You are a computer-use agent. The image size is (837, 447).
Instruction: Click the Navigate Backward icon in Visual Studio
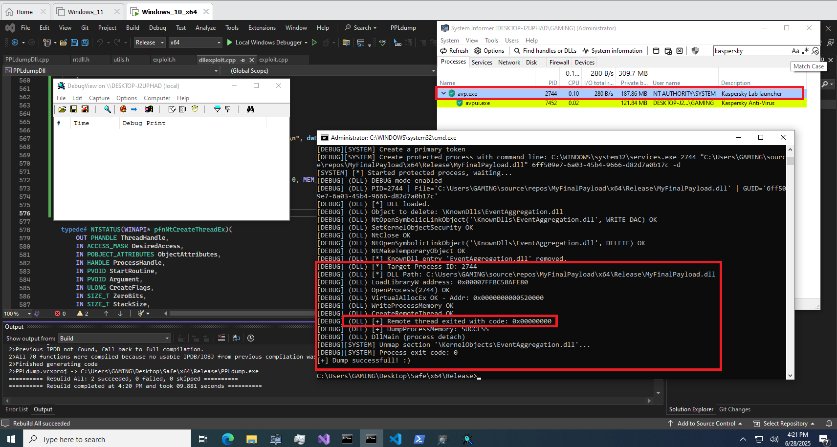tap(15, 43)
